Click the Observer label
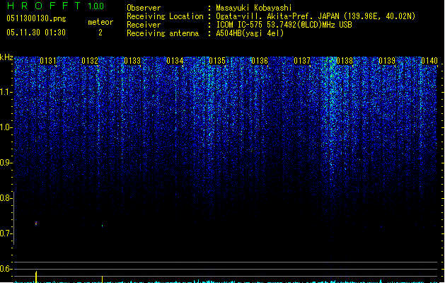This screenshot has width=445, height=283. (x=144, y=8)
